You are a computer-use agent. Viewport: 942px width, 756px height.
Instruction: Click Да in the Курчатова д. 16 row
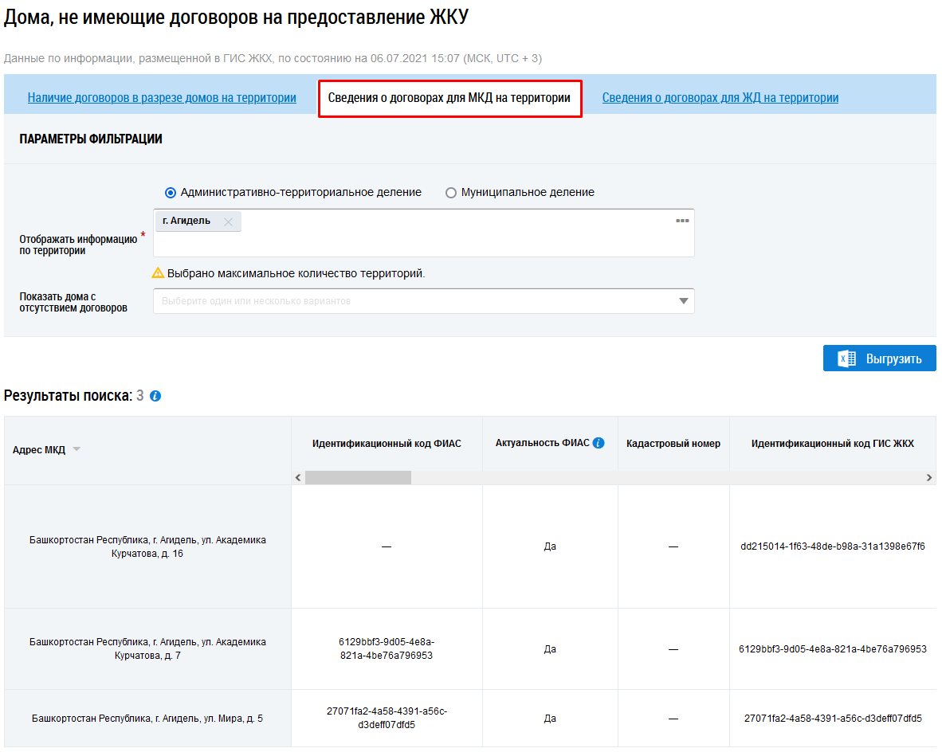550,546
